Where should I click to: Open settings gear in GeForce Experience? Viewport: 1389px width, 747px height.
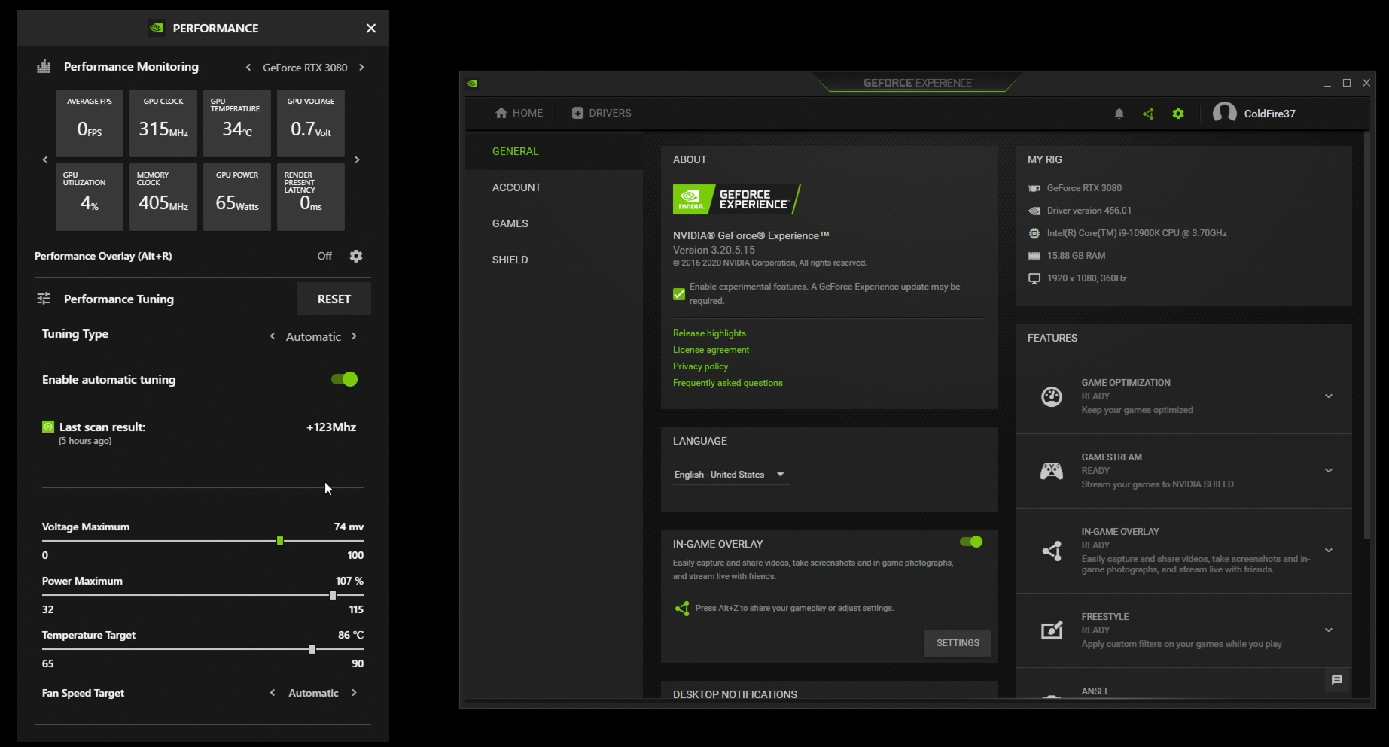pos(1178,114)
